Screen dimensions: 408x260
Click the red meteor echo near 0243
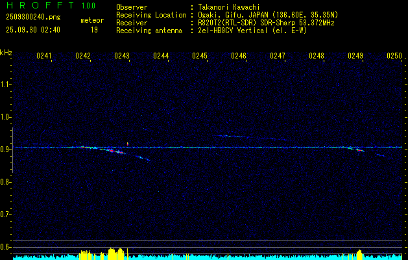click(x=115, y=151)
